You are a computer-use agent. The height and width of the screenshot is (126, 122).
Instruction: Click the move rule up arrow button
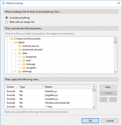point(113,99)
